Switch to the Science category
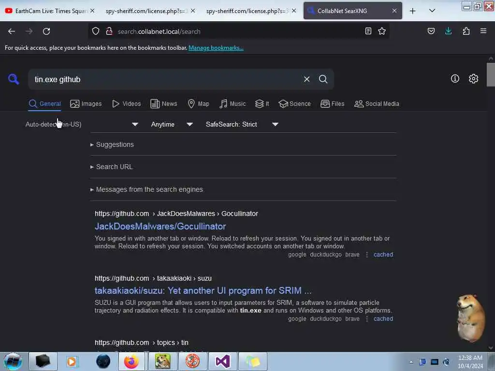This screenshot has width=495, height=371. [x=295, y=104]
